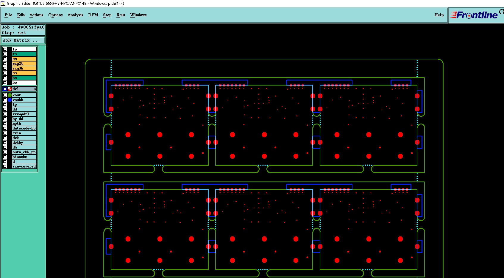Click the small expand icon on drl row

coord(35,89)
